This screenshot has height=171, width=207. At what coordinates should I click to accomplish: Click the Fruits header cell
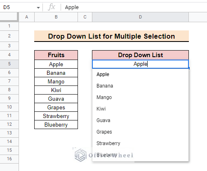(56, 55)
